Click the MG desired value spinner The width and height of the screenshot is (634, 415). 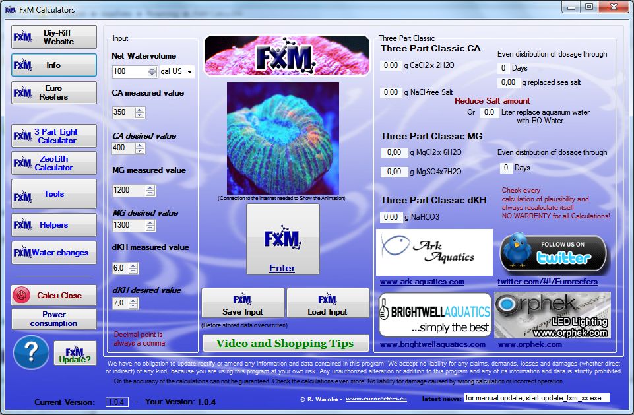[x=150, y=226]
